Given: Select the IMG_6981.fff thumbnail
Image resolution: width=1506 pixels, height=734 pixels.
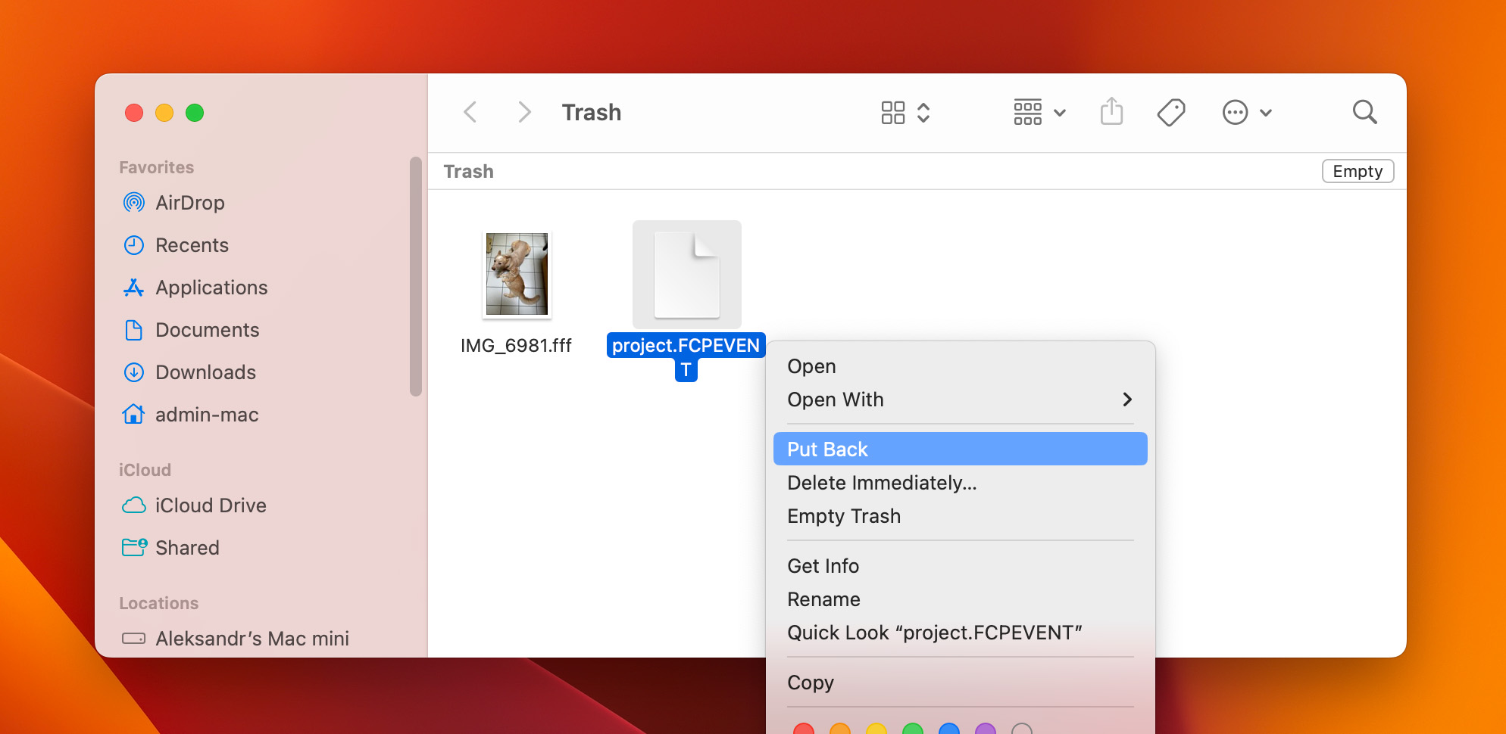Looking at the screenshot, I should (x=517, y=274).
